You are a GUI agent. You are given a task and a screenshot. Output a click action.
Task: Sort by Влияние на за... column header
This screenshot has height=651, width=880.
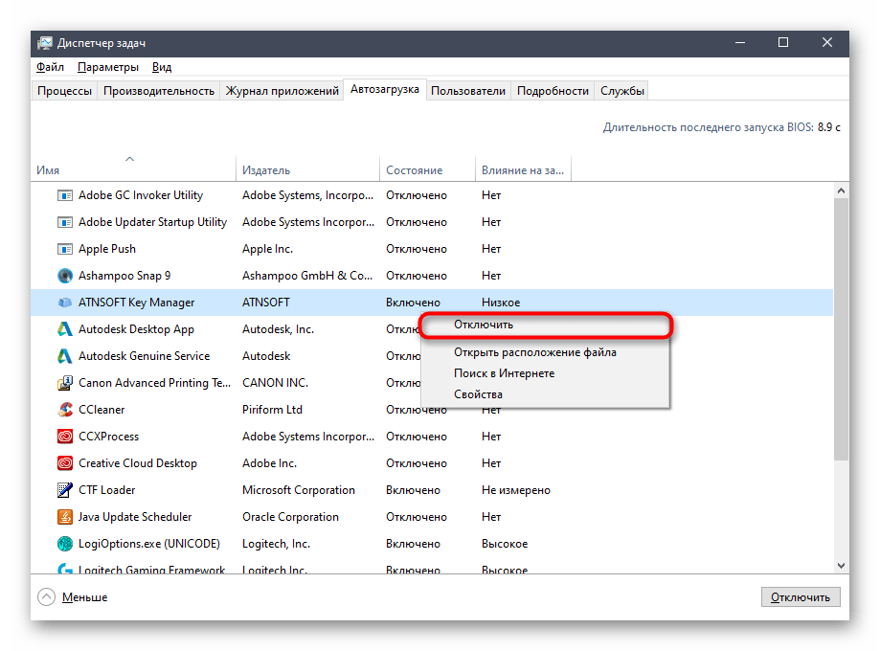(523, 169)
